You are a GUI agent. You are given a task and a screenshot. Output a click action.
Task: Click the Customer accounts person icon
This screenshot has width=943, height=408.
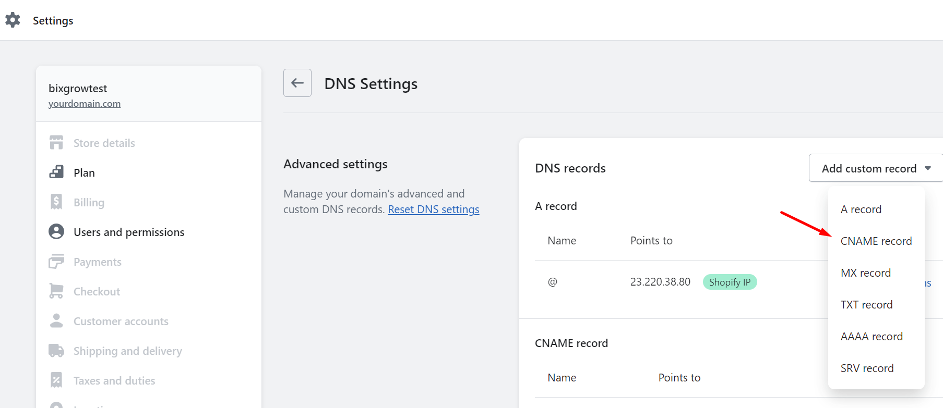pos(56,321)
